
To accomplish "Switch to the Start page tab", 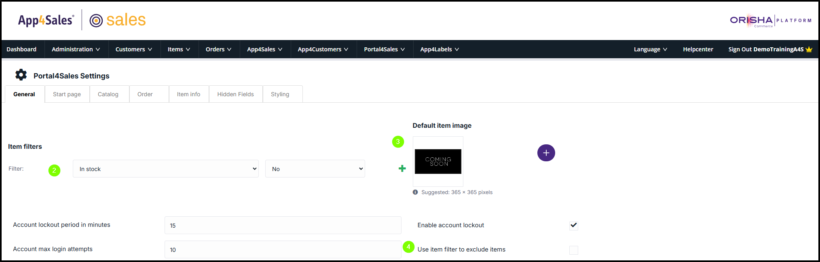I will click(67, 94).
